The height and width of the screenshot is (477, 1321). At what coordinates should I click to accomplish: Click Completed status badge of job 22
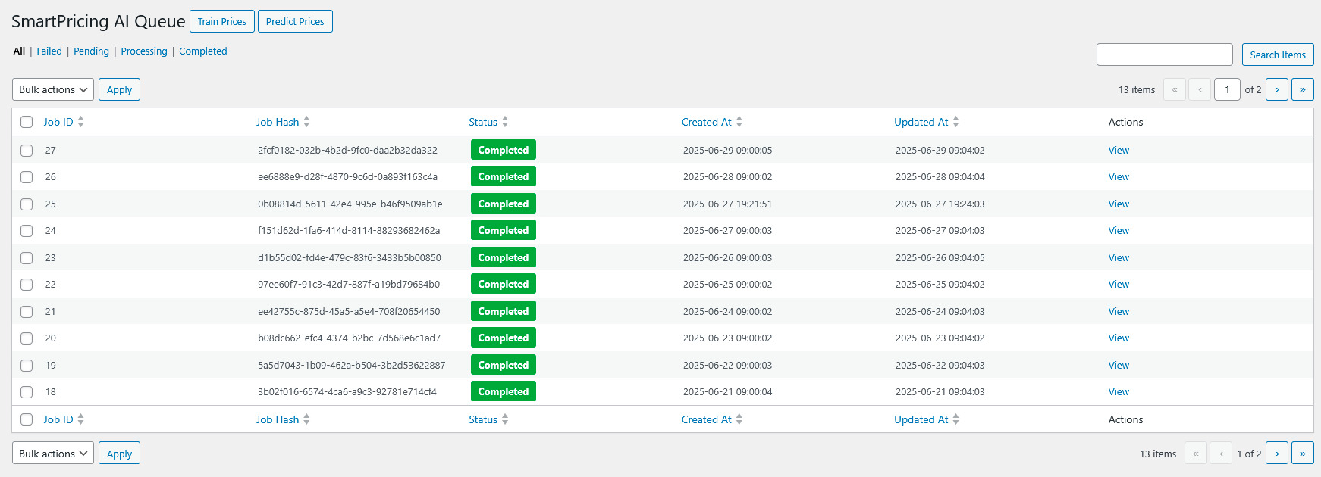tap(503, 284)
